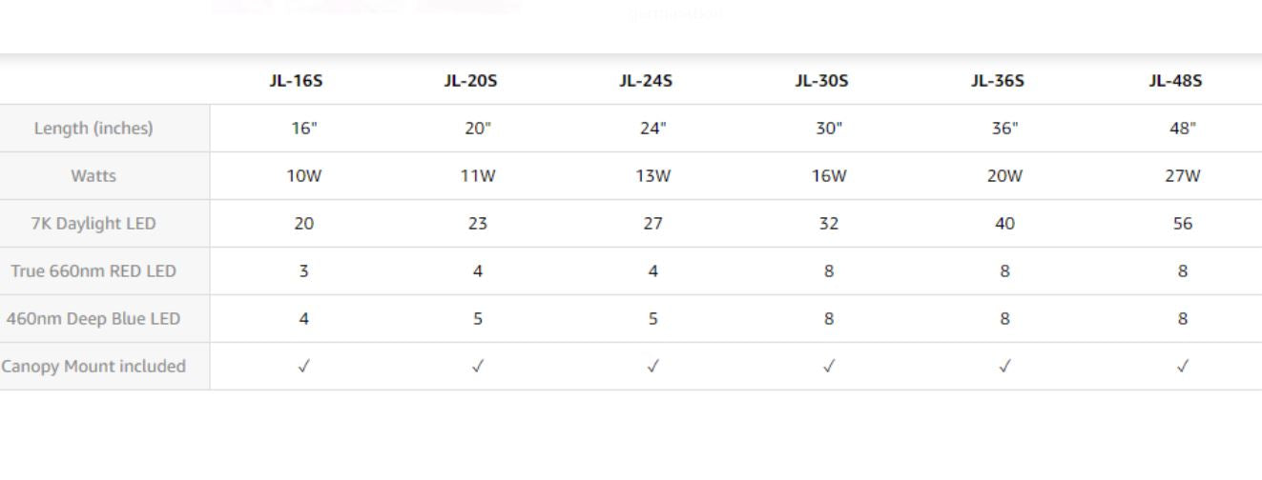Click the Canopy Mount checkmark for JL-20S

point(478,367)
